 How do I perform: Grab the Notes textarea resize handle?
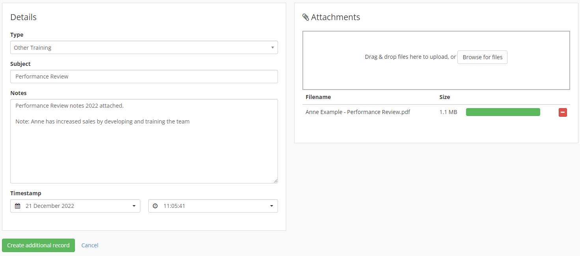coord(275,181)
